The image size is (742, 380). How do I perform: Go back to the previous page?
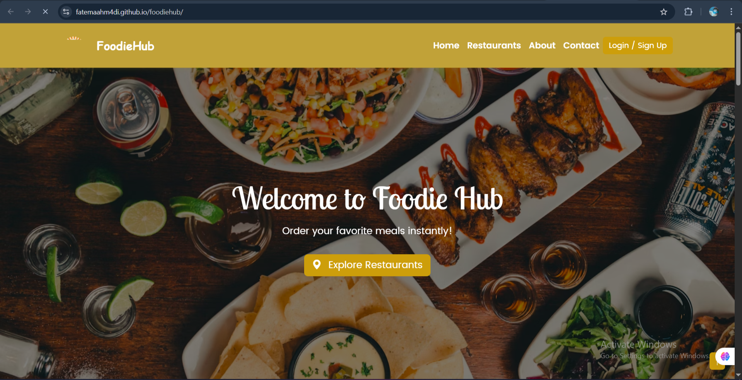pyautogui.click(x=11, y=12)
